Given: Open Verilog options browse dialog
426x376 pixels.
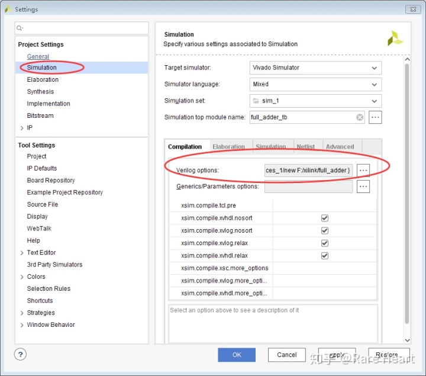Looking at the screenshot, I should pyautogui.click(x=363, y=171).
